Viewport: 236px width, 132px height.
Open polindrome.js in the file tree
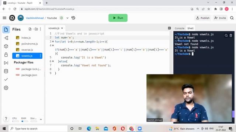27,44
